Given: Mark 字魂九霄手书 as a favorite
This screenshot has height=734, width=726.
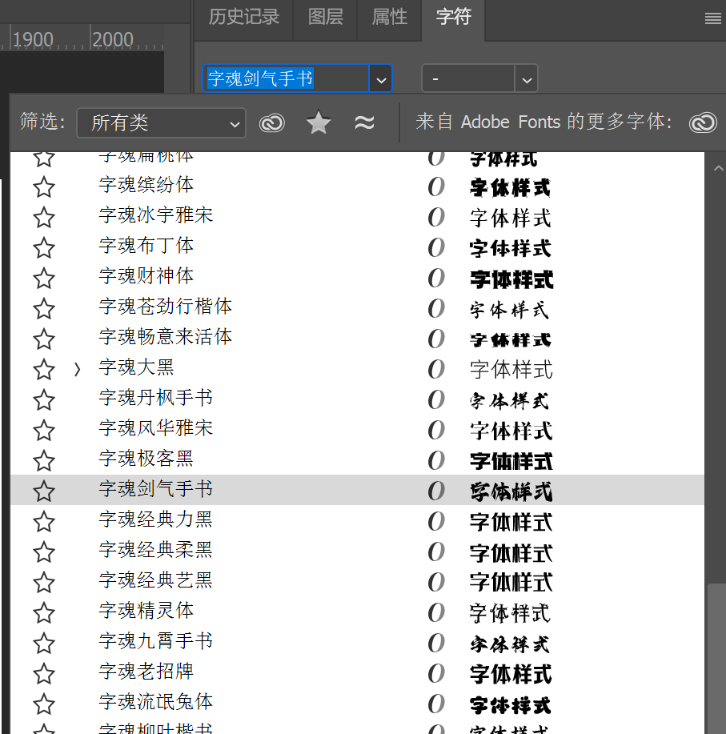Looking at the screenshot, I should [44, 644].
